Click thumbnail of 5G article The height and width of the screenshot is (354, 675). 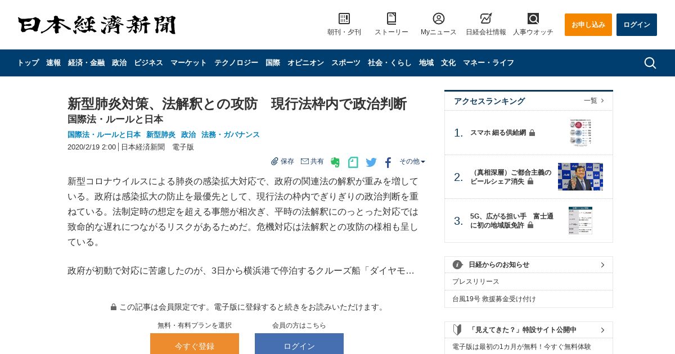(x=580, y=220)
